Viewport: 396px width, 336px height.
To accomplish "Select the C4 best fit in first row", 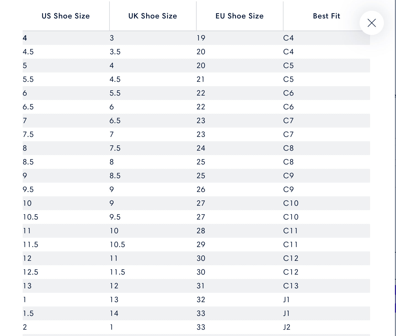I will point(288,38).
